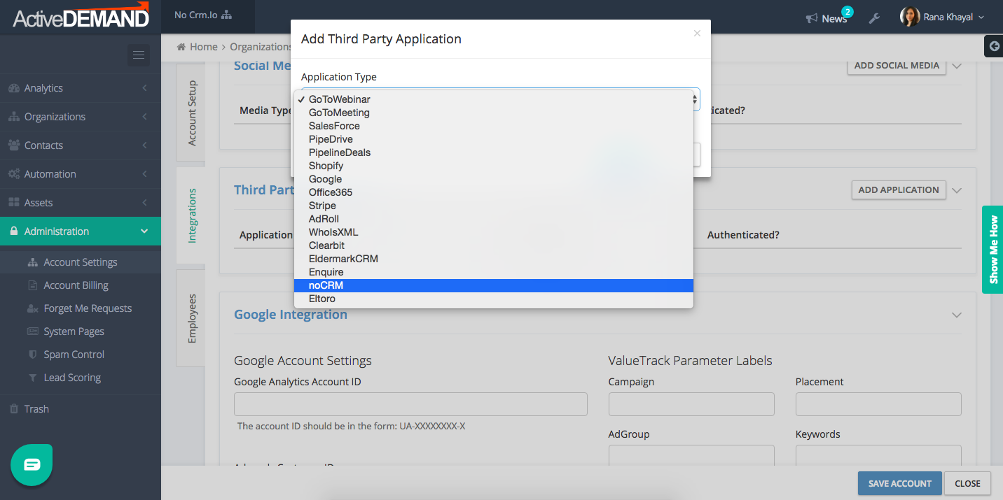
Task: Click the Google Analytics Account ID field
Action: point(410,404)
